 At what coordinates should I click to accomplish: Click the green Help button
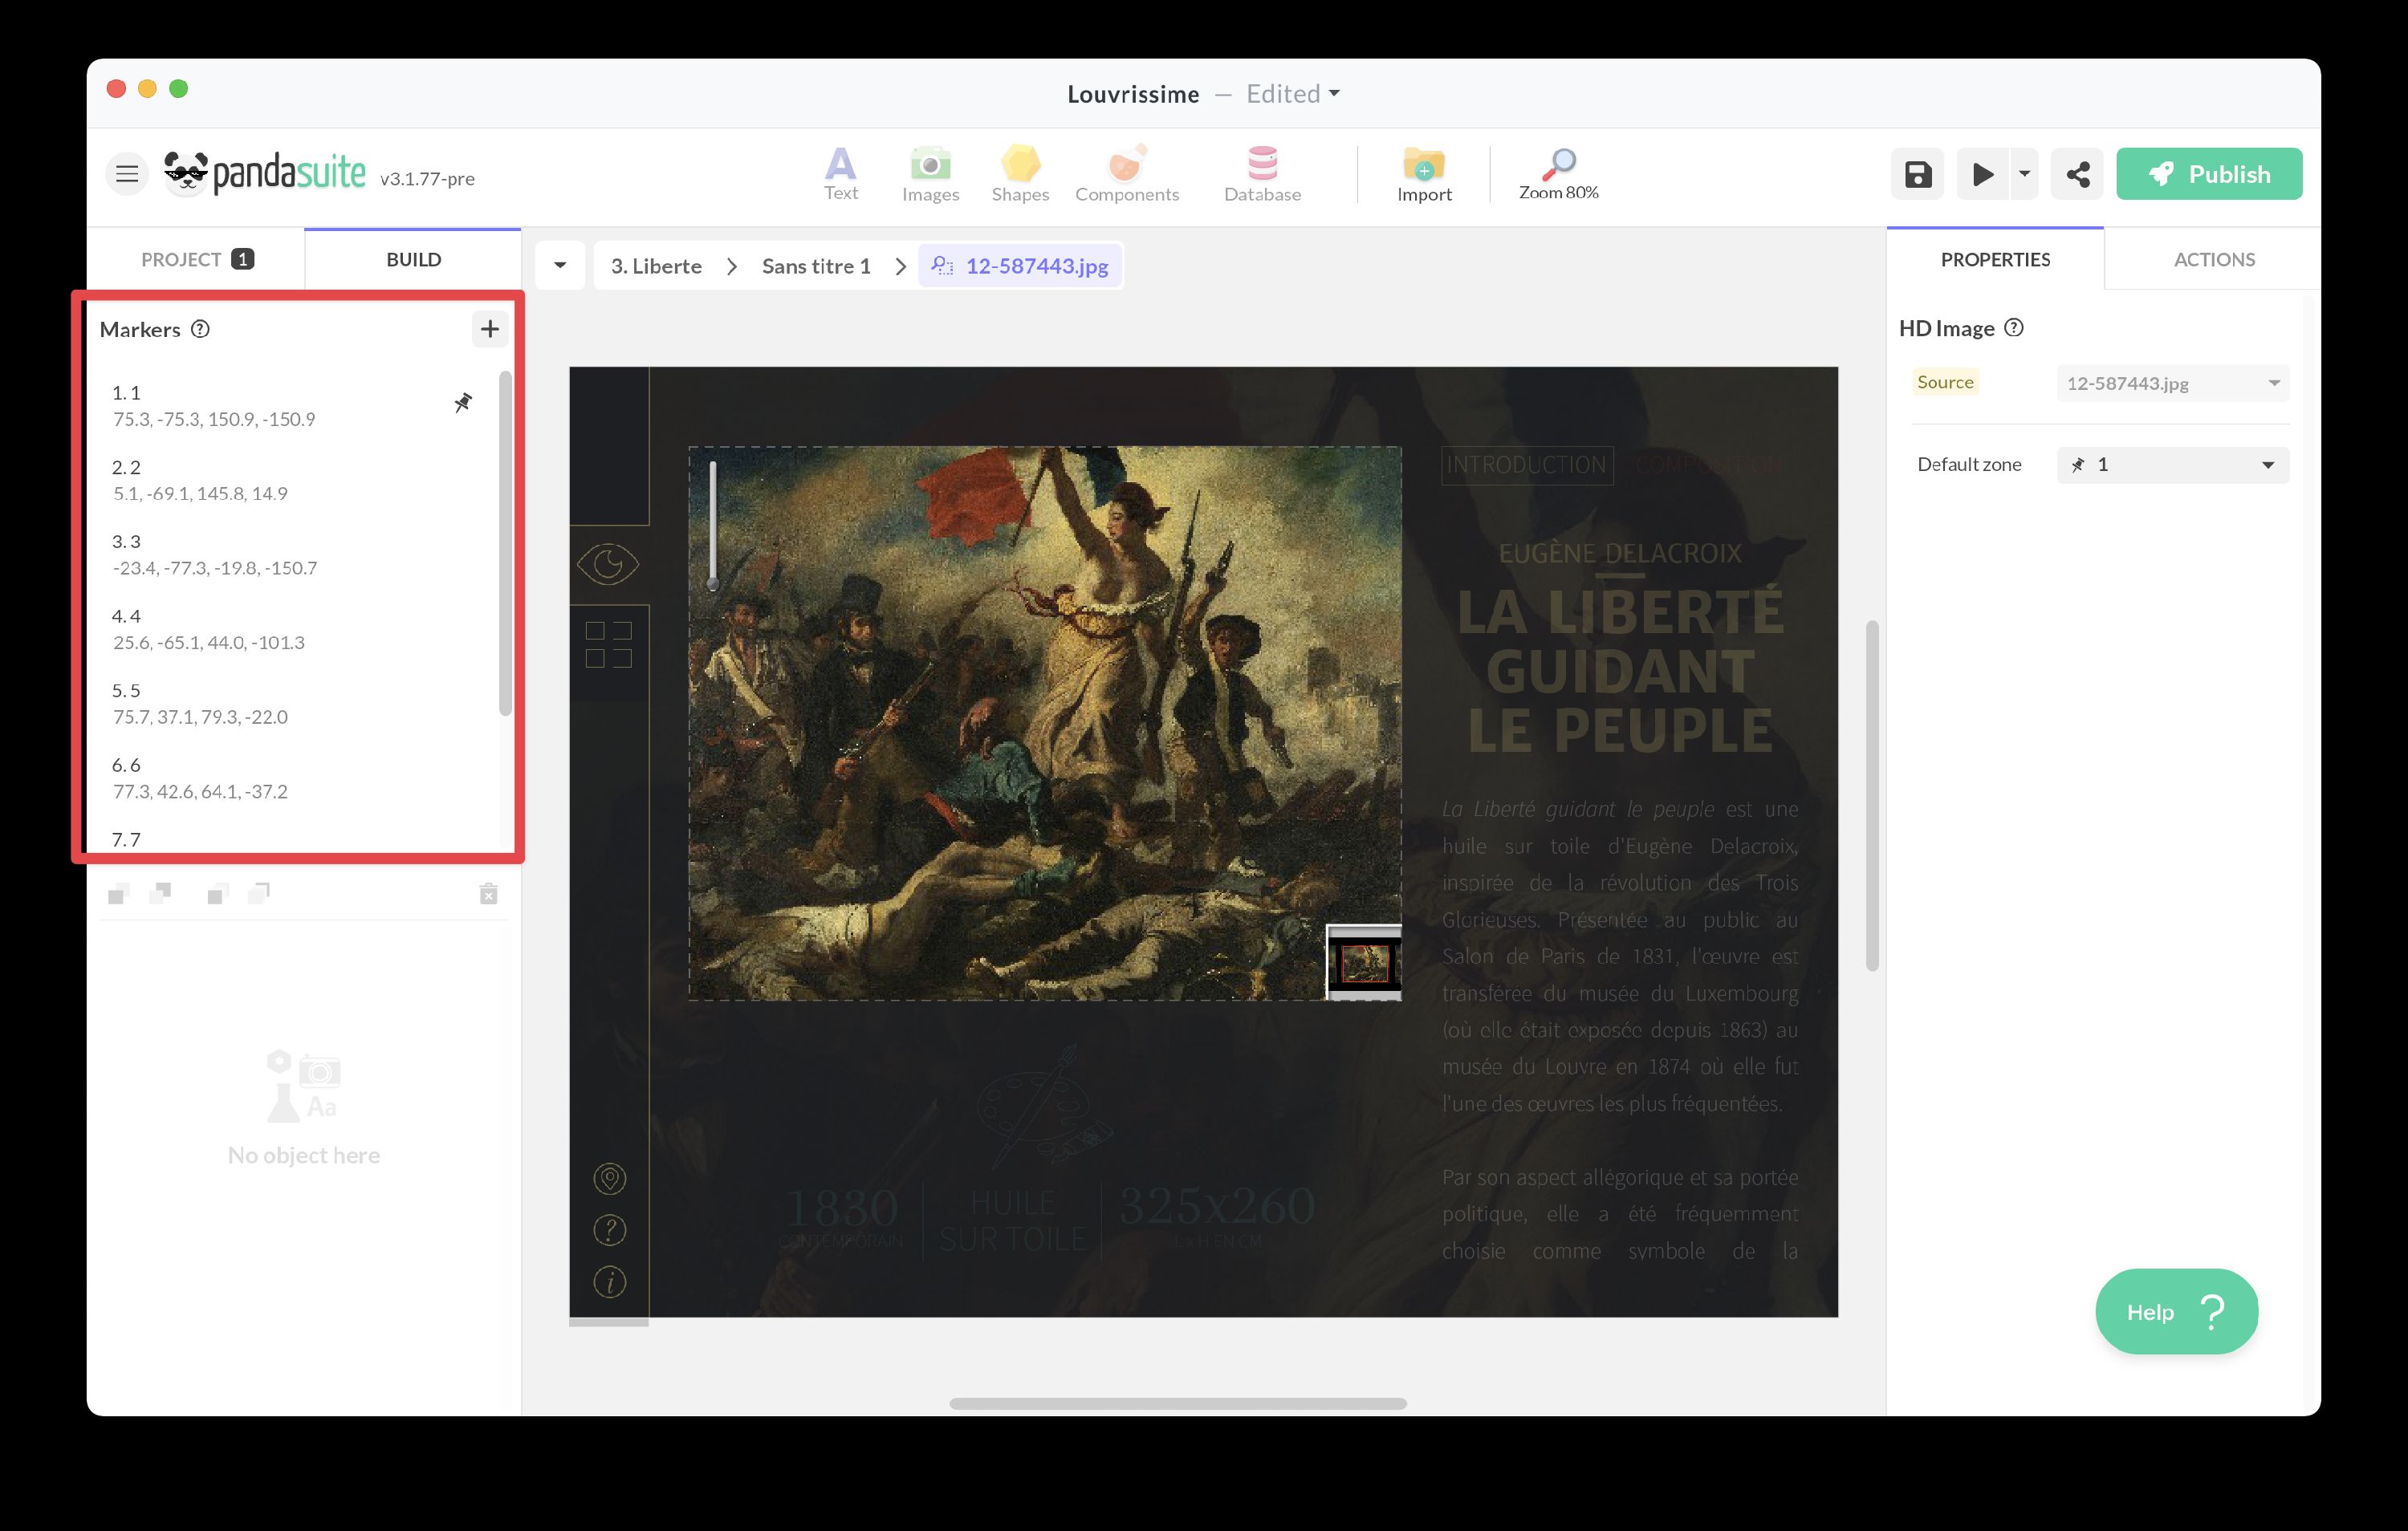(x=2175, y=1311)
